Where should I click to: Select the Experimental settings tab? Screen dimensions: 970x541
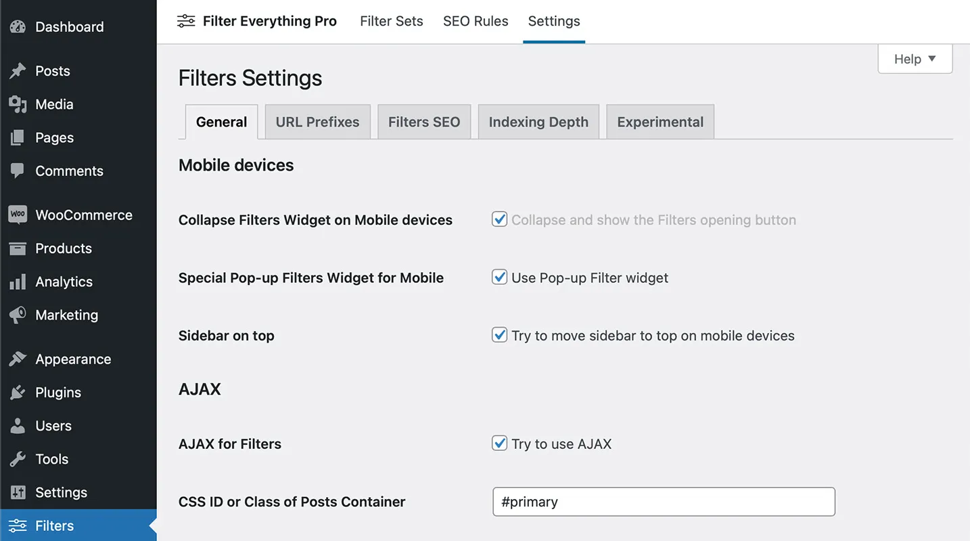660,122
